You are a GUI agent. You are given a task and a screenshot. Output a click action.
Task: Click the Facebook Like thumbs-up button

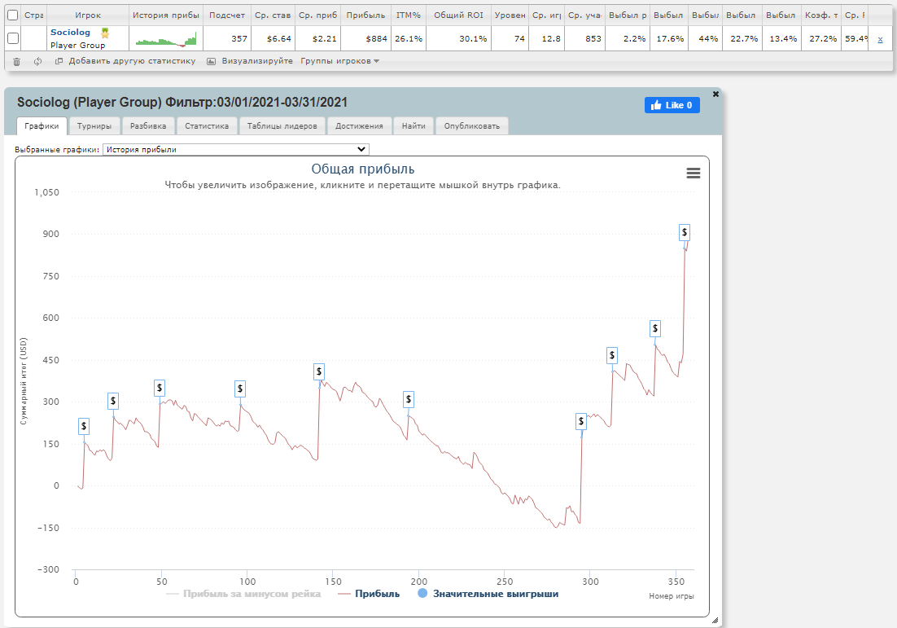coord(672,105)
